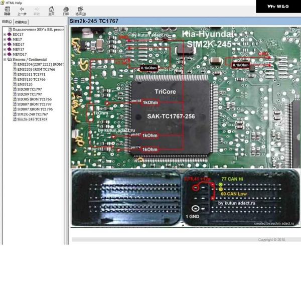
Task: Open the SID807 IROM TC1797 topic
Action: coord(35,104)
